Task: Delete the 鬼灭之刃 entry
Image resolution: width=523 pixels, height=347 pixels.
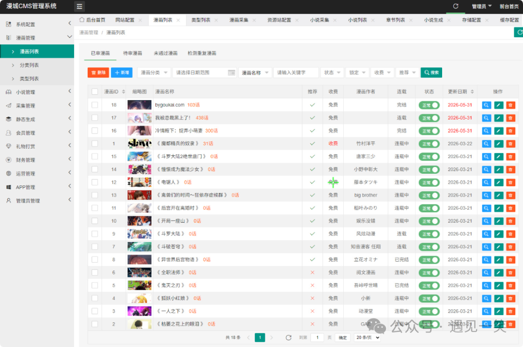Action: click(510, 286)
